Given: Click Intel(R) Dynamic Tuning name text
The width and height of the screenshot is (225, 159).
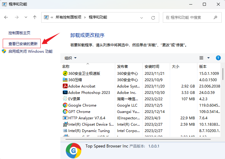Looking at the screenshot, I should [89, 131].
